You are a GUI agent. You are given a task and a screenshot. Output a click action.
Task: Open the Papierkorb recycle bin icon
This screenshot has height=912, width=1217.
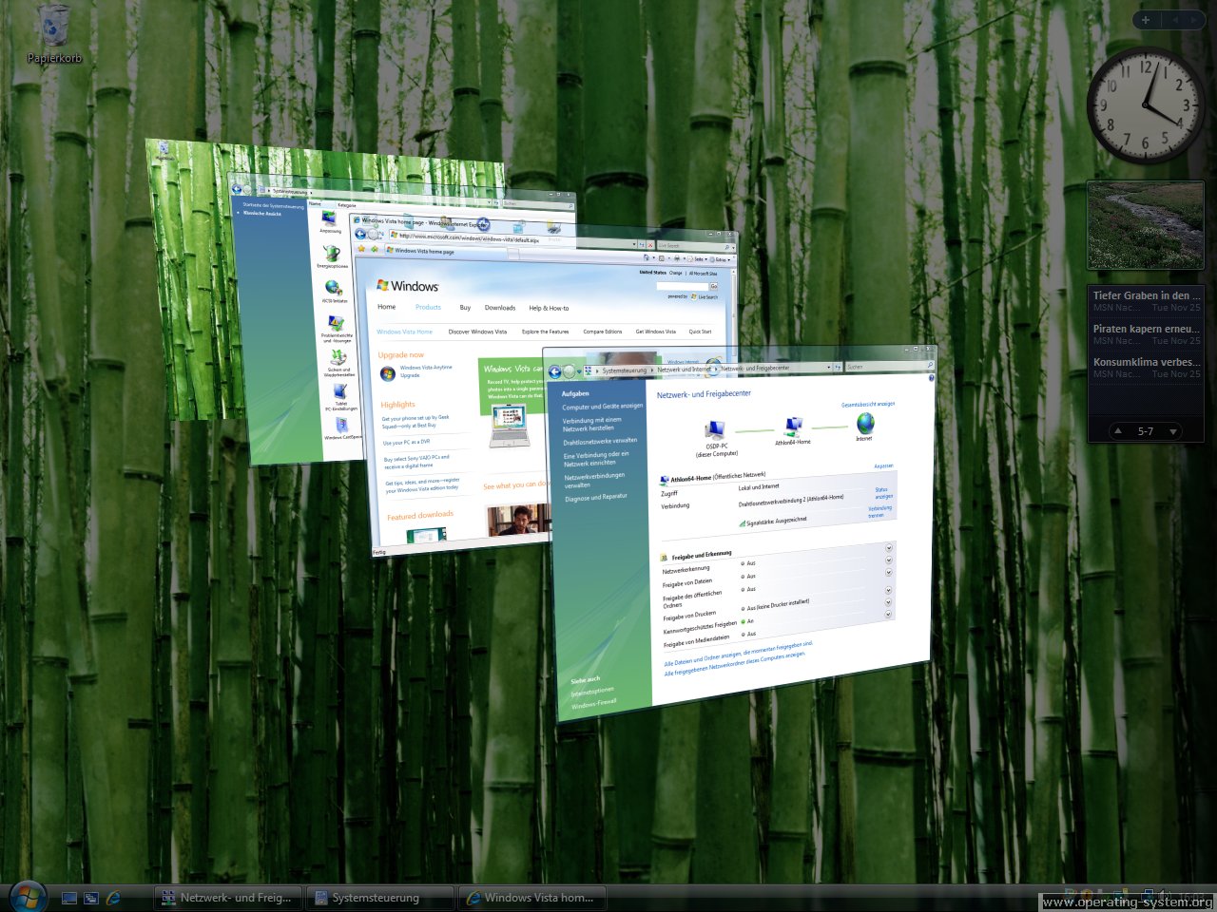(54, 33)
